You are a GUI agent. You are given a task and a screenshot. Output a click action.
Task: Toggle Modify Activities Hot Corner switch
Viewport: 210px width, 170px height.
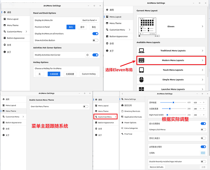pyautogui.click(x=95, y=55)
